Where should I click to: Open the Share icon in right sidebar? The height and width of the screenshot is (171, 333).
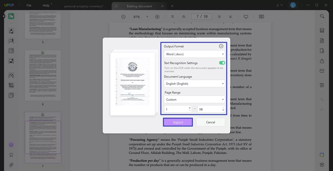point(322,61)
